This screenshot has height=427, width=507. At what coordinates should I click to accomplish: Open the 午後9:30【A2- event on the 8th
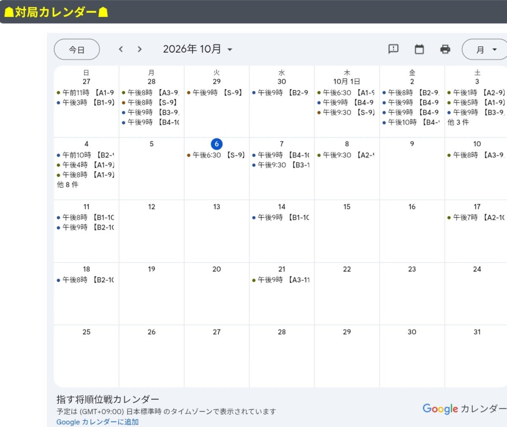346,155
